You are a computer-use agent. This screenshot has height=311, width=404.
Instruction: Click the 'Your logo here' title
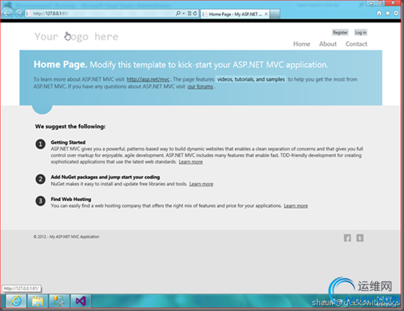pos(76,37)
